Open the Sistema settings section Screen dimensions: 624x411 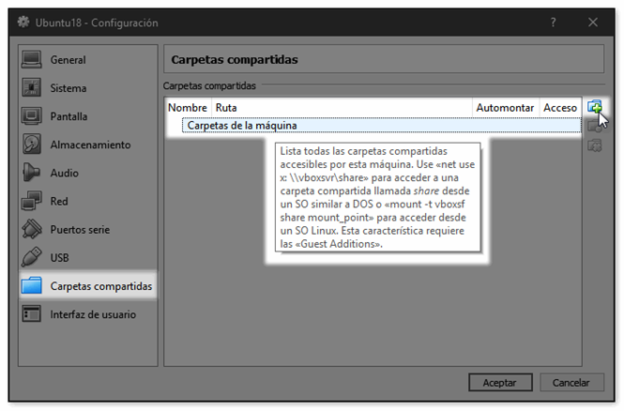88,88
